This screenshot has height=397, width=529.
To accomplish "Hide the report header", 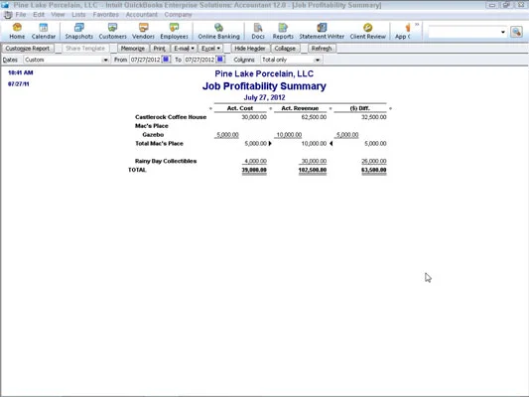I will [250, 49].
